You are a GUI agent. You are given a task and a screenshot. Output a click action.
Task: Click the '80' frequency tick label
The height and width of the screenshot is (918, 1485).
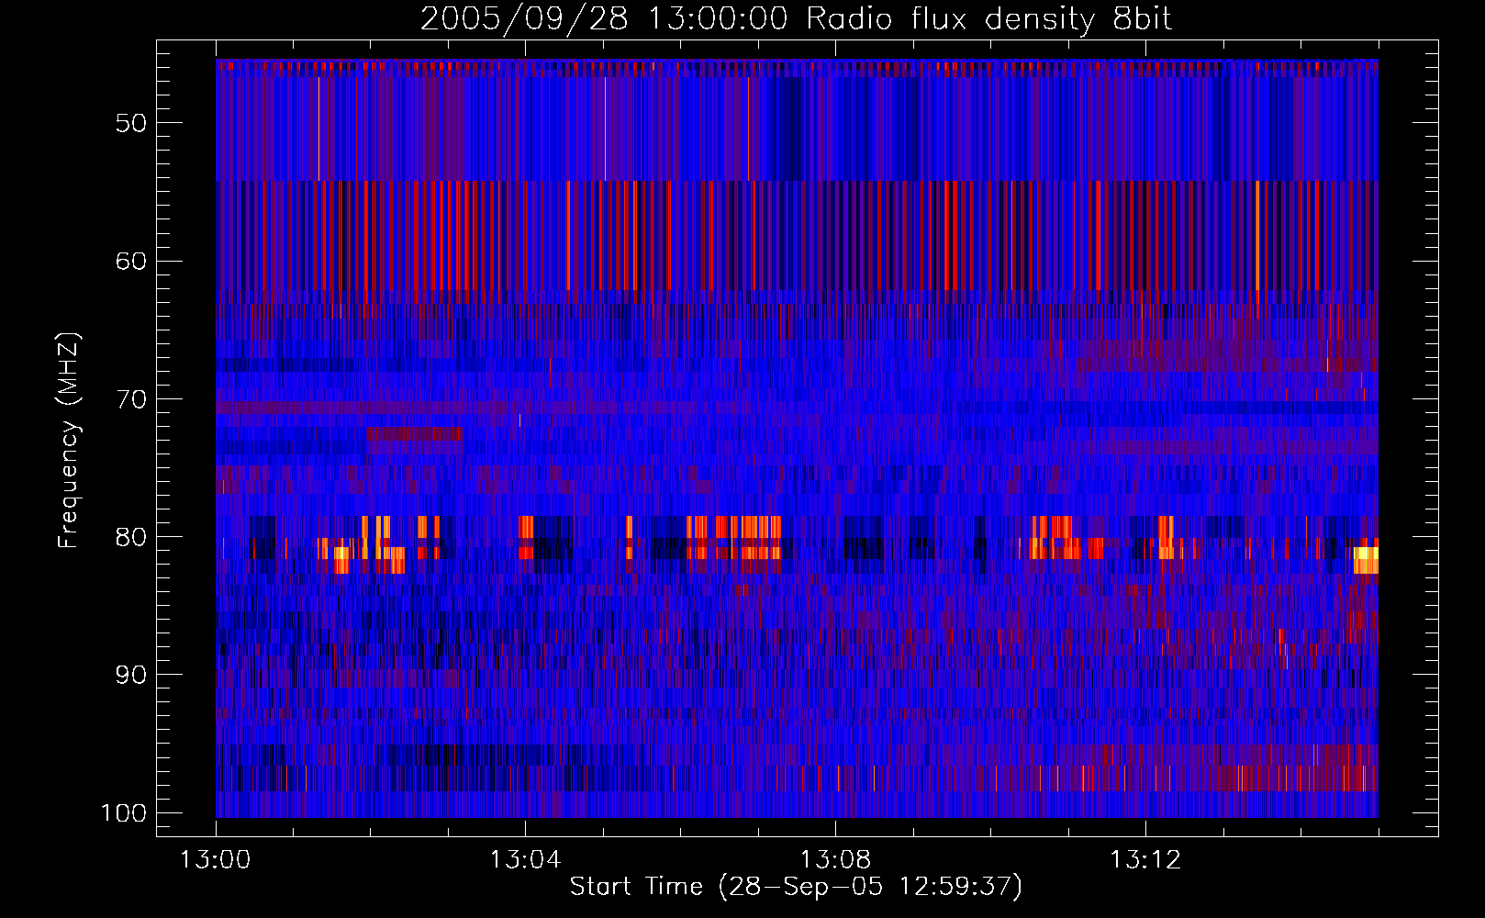pos(131,537)
